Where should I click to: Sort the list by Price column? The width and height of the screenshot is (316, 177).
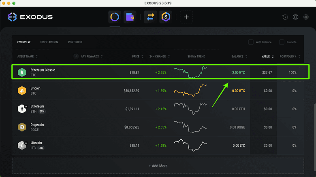[136, 57]
